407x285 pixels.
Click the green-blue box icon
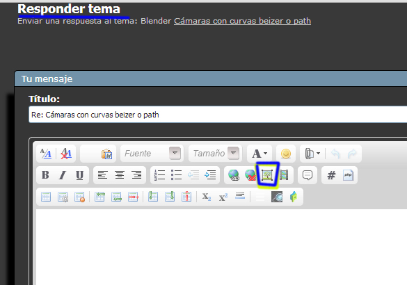294,197
